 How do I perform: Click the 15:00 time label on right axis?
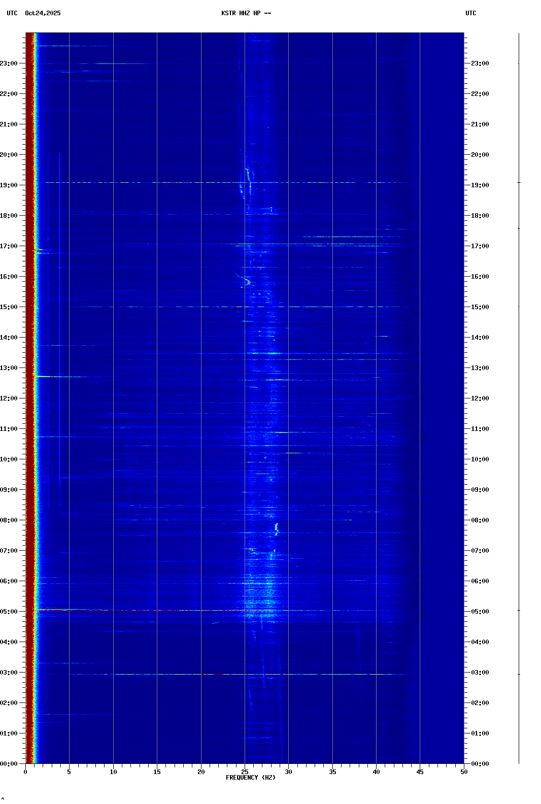coord(480,307)
